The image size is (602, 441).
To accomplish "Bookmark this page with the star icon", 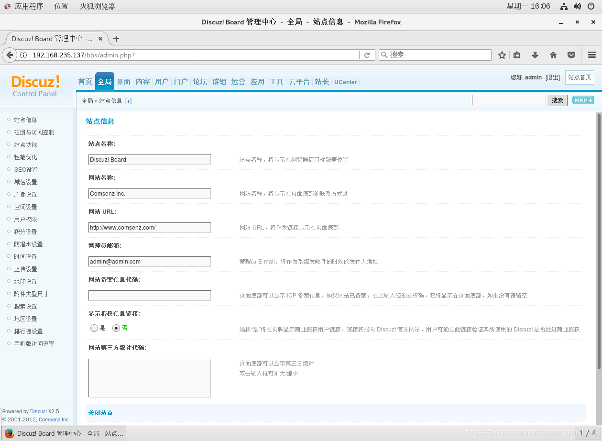I will click(x=502, y=55).
